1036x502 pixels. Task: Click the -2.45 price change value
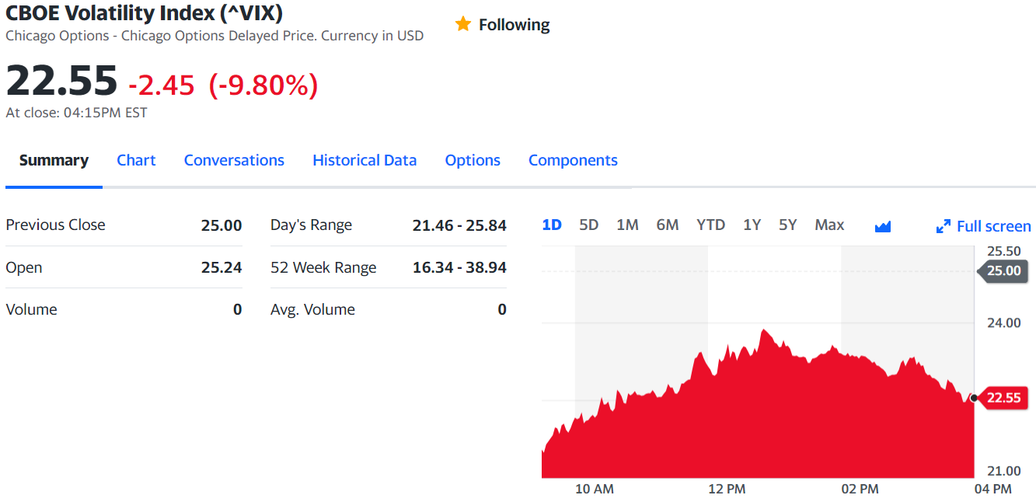click(x=162, y=85)
